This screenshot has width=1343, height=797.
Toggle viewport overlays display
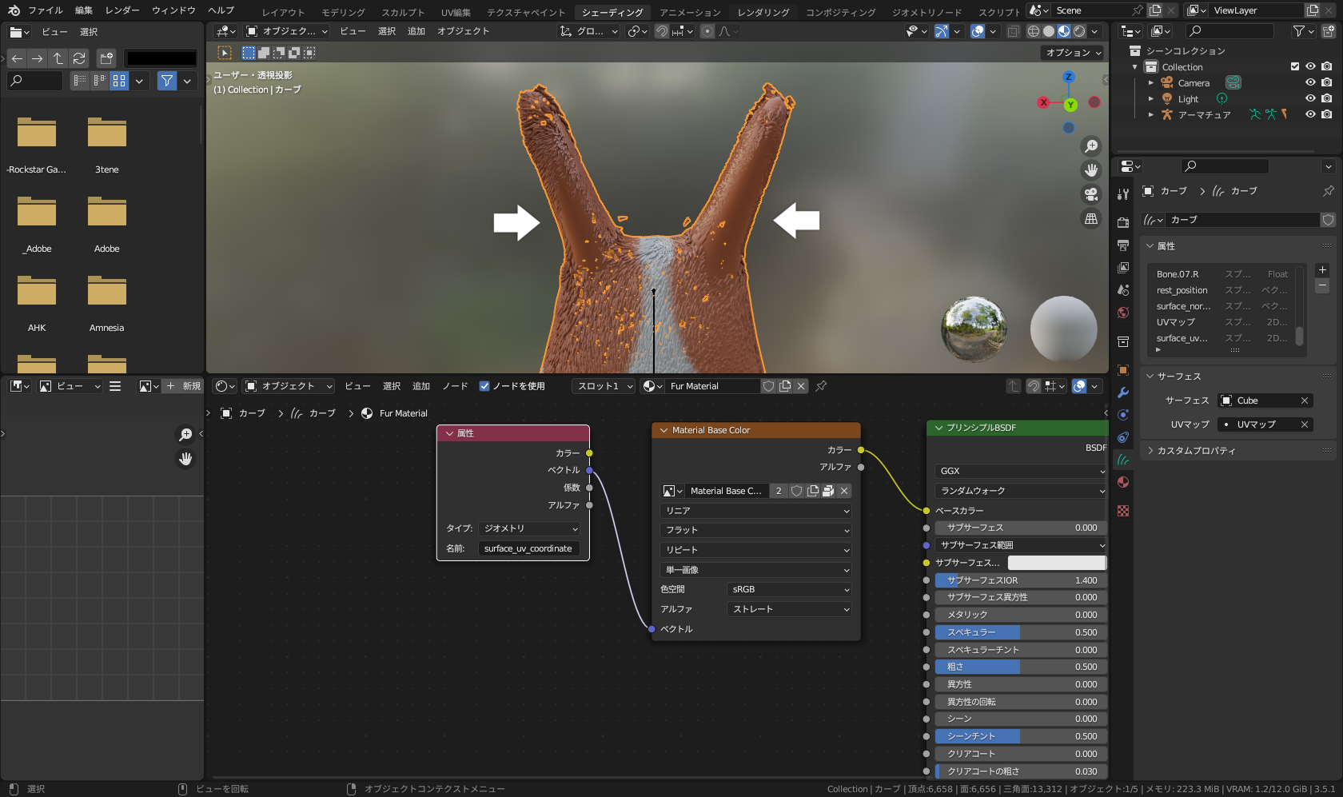[x=978, y=31]
